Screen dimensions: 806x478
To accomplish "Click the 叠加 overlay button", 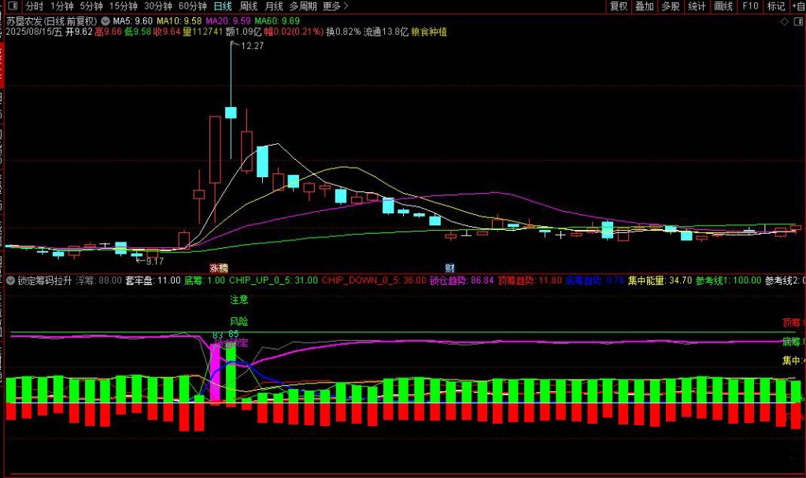I will point(645,6).
